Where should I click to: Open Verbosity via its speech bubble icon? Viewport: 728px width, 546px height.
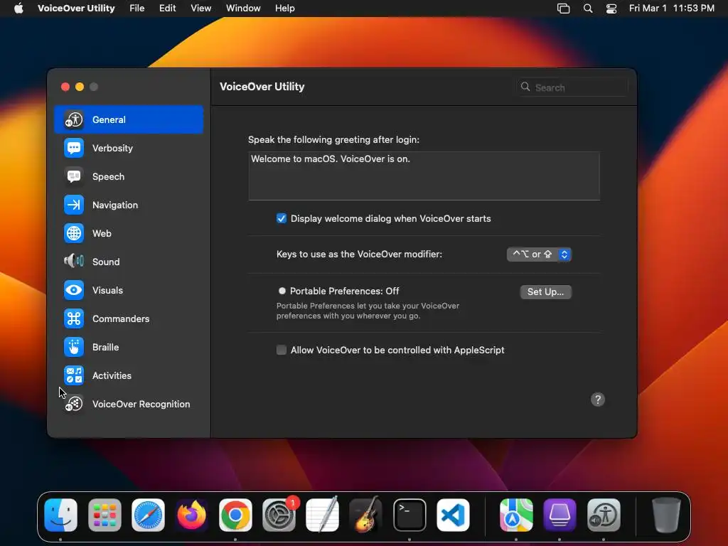[x=74, y=148]
